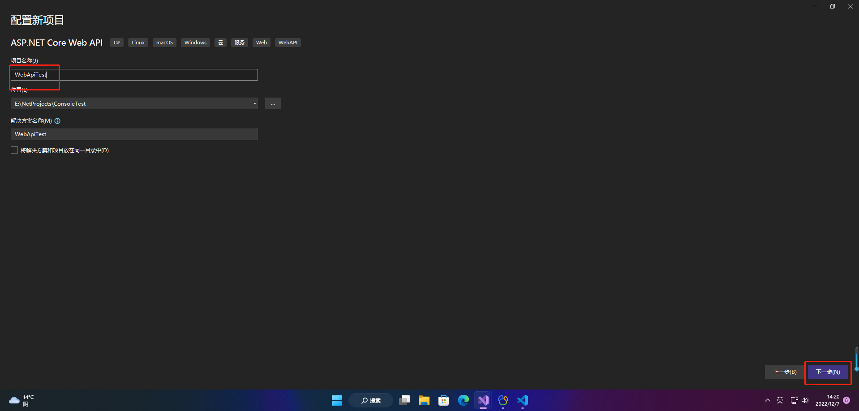Open the weather widget showing 14°C
Screen dimensions: 859x411
[21, 400]
